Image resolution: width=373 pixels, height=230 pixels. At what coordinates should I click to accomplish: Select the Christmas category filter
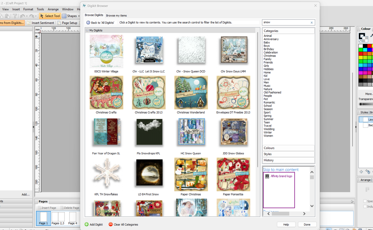(x=270, y=56)
